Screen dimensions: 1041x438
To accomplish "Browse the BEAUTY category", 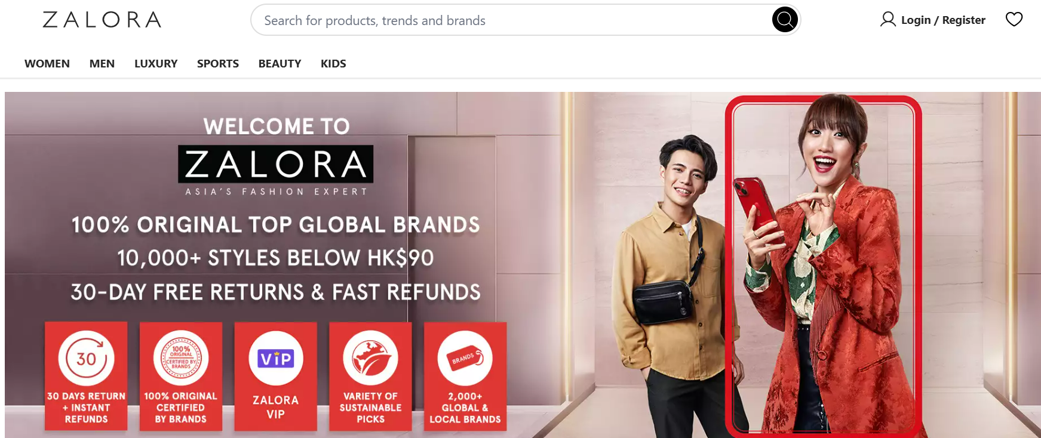I will click(x=280, y=63).
